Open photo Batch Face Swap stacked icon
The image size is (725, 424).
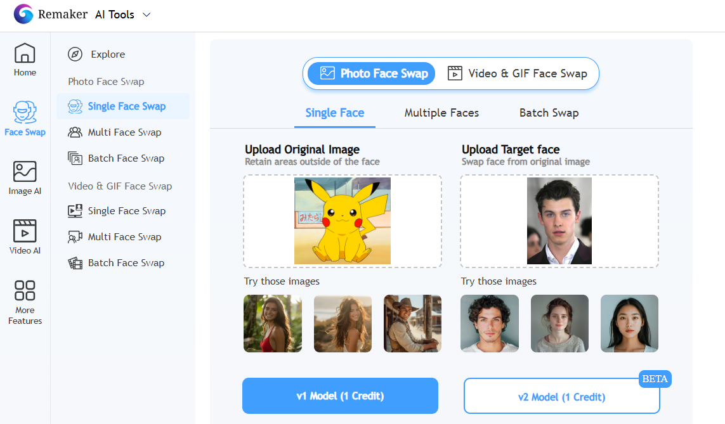pos(75,158)
